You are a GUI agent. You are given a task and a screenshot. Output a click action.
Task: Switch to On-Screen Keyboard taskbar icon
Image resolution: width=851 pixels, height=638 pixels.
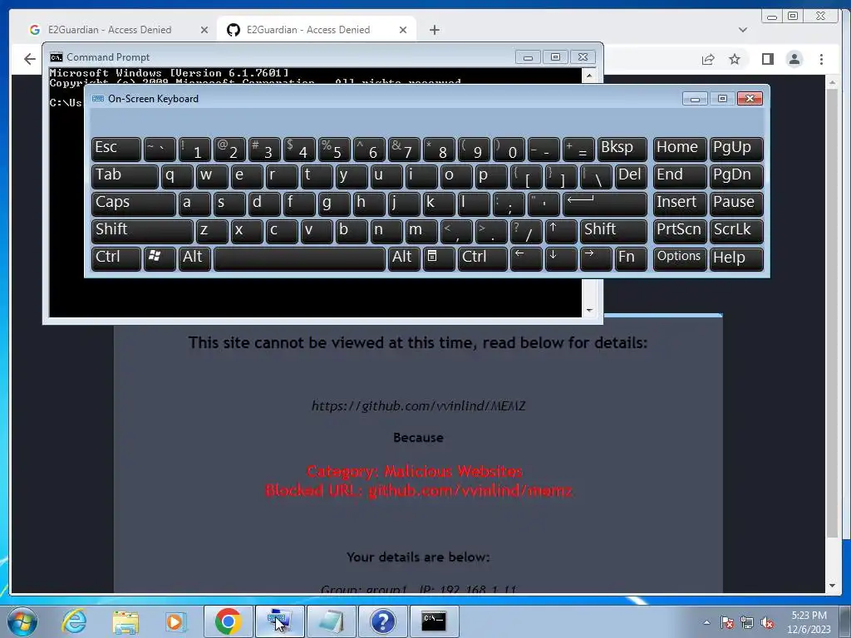click(279, 621)
